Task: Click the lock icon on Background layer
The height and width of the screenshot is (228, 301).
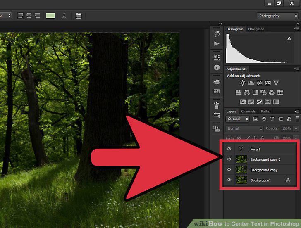Action: click(288, 180)
